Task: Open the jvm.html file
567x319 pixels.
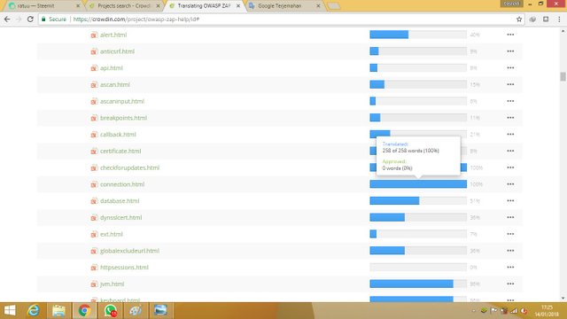Action: pyautogui.click(x=113, y=284)
